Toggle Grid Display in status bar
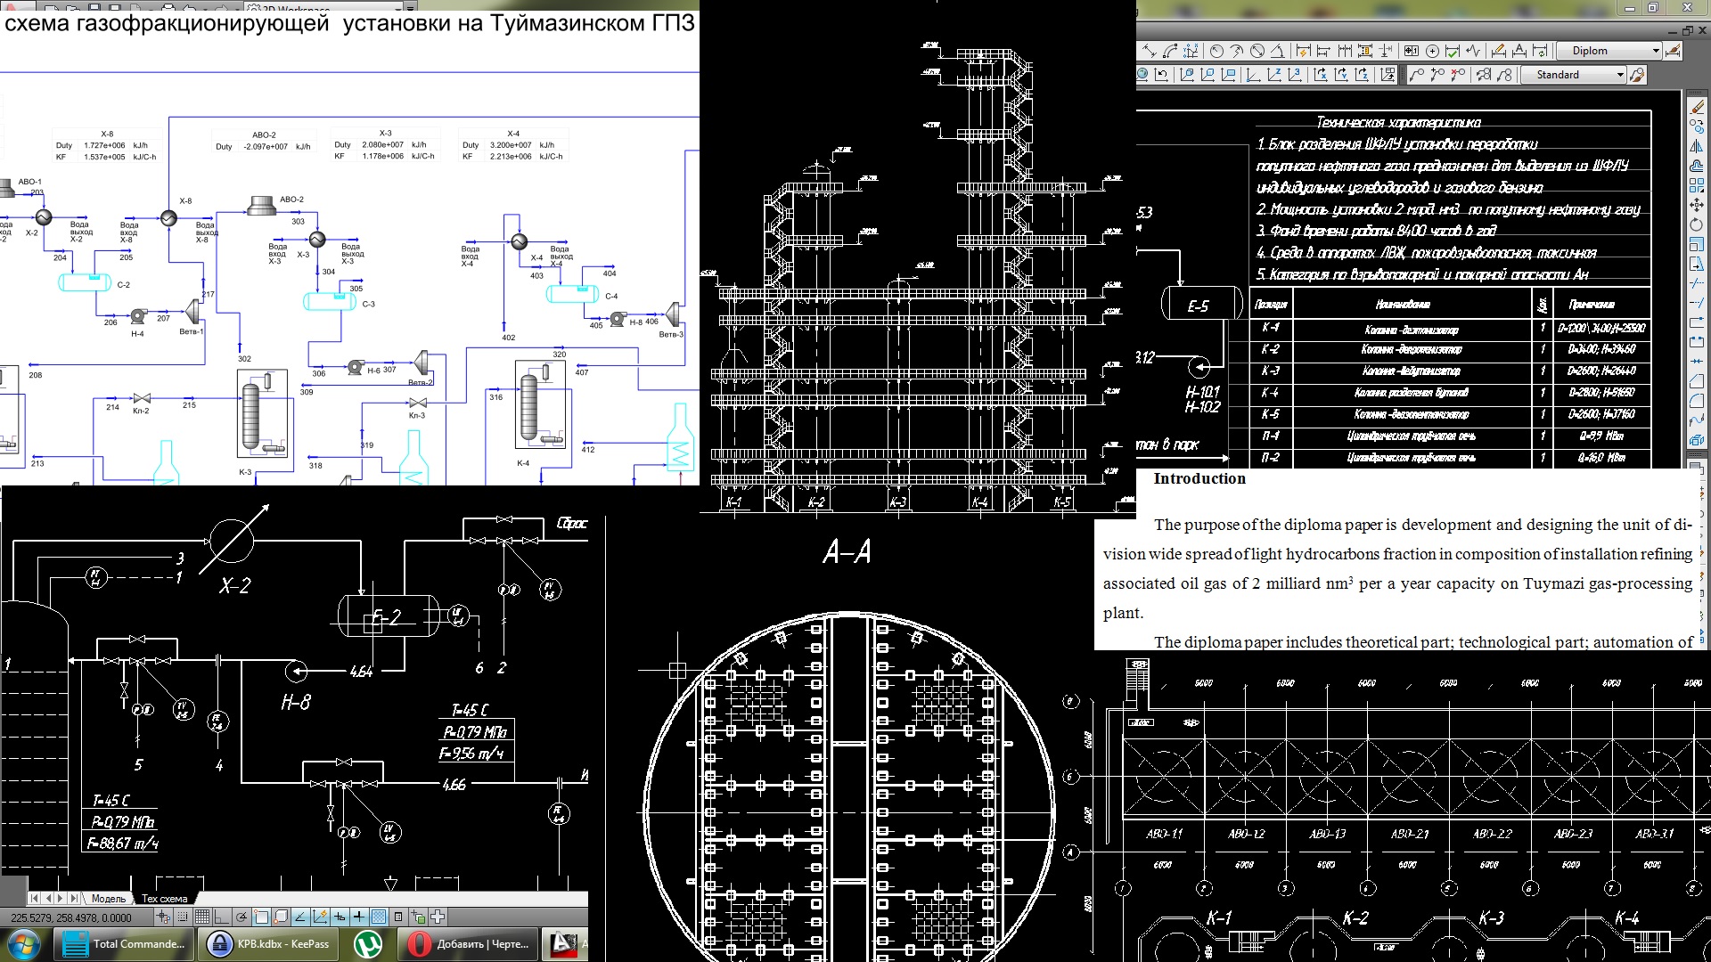The image size is (1711, 962). (202, 917)
